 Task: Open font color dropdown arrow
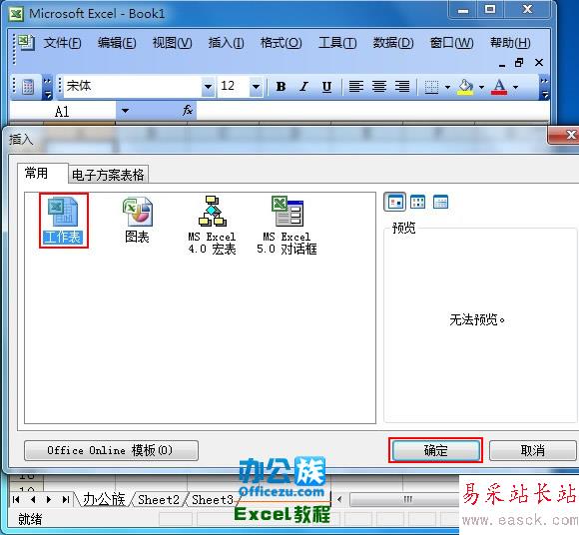515,88
